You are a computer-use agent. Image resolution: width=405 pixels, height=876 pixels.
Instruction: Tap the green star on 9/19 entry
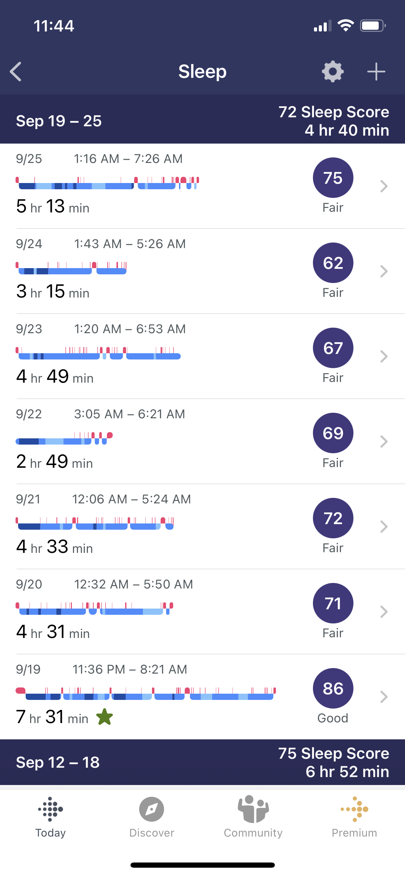[105, 717]
